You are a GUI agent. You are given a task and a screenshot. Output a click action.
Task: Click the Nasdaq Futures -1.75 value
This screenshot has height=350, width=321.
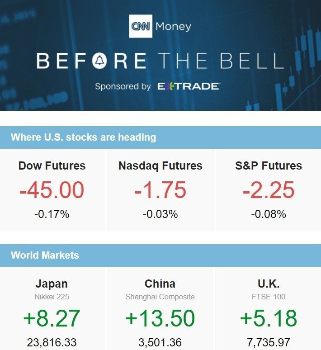click(x=160, y=190)
